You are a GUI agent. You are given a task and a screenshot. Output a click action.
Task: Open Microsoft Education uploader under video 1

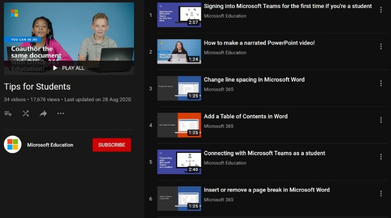(x=225, y=16)
